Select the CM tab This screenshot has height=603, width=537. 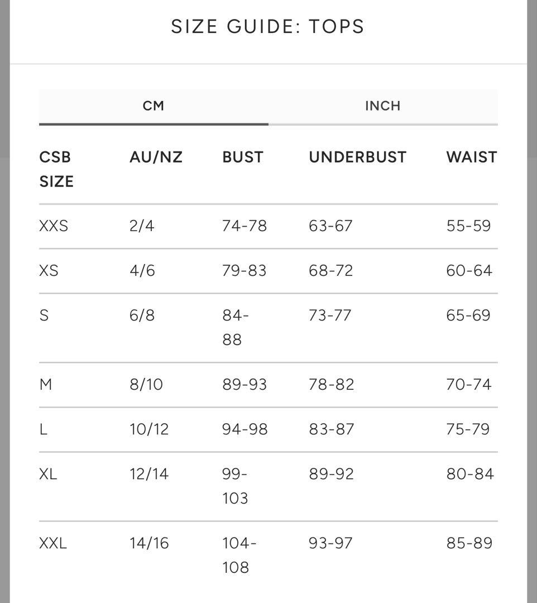pyautogui.click(x=154, y=106)
